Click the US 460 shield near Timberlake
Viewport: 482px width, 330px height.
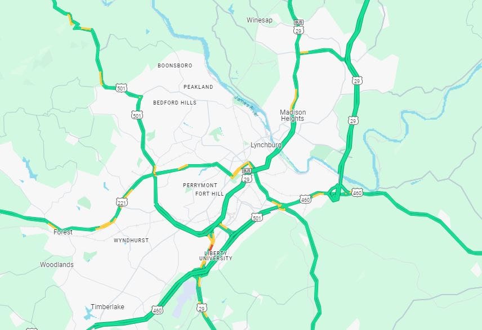[157, 310]
